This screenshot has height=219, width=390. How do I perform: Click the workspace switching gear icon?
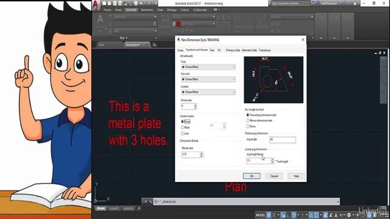(x=349, y=215)
